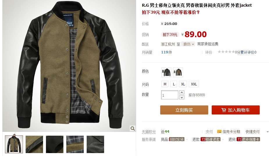Add item with 加入购物车 button
This screenshot has height=156, width=269.
236,110
